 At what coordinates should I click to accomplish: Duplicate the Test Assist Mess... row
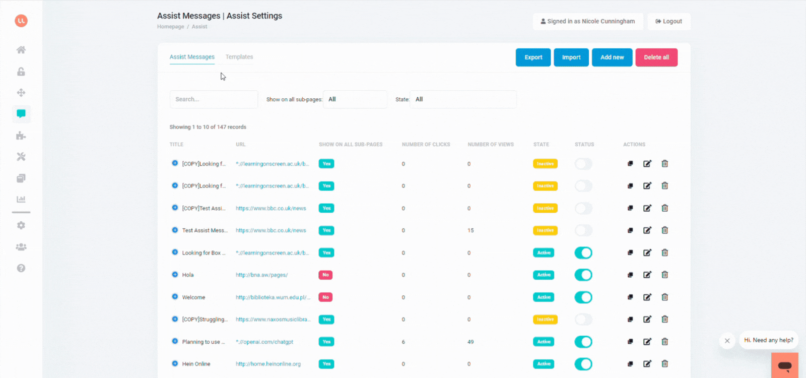click(630, 230)
